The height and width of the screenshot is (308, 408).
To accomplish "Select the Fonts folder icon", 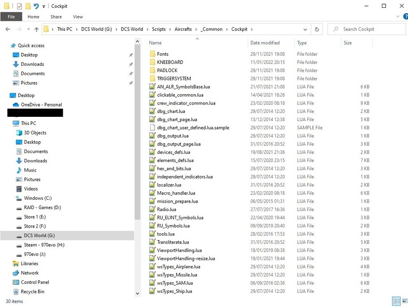I will pyautogui.click(x=153, y=54).
